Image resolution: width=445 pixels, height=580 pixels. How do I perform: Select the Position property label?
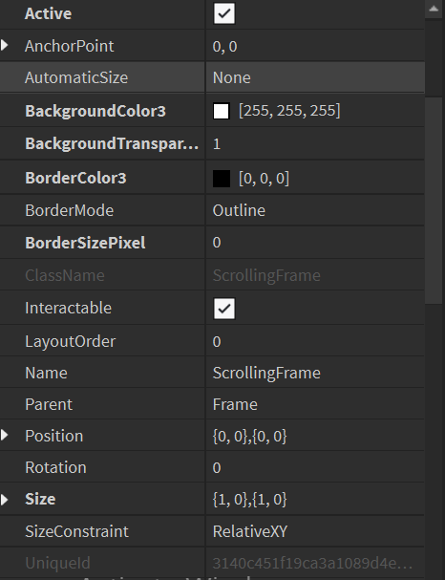point(54,436)
